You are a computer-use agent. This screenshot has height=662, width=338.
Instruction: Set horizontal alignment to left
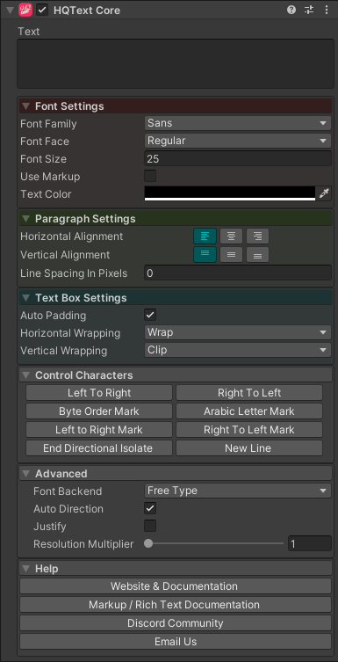point(205,236)
